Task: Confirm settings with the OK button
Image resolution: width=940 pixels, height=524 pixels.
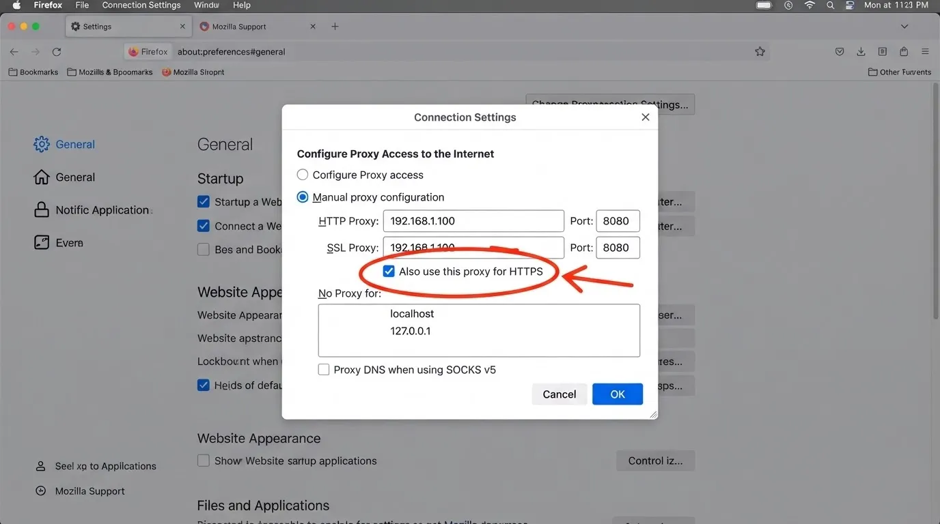Action: pyautogui.click(x=618, y=394)
